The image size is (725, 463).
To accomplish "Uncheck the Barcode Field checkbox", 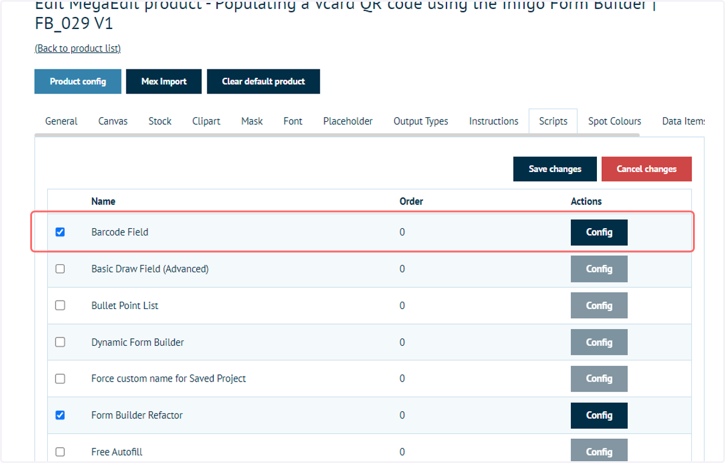I will click(60, 232).
